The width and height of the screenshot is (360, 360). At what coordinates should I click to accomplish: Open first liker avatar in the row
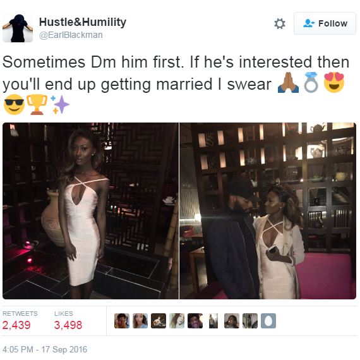[x=122, y=321]
